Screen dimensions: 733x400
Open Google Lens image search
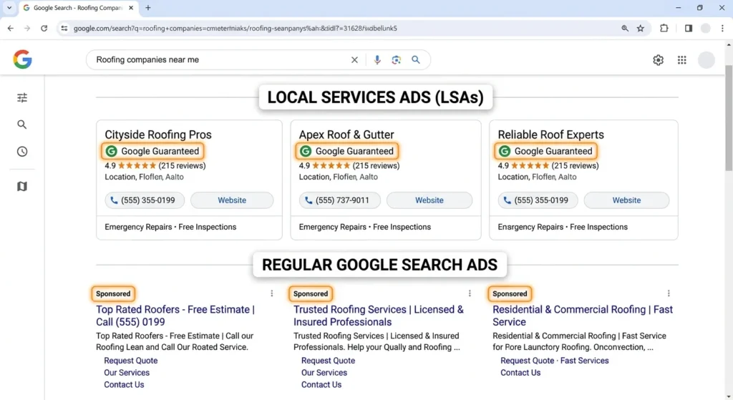[x=397, y=60]
